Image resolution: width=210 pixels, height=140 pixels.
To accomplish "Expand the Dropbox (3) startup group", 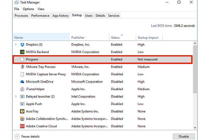I will tap(16, 44).
